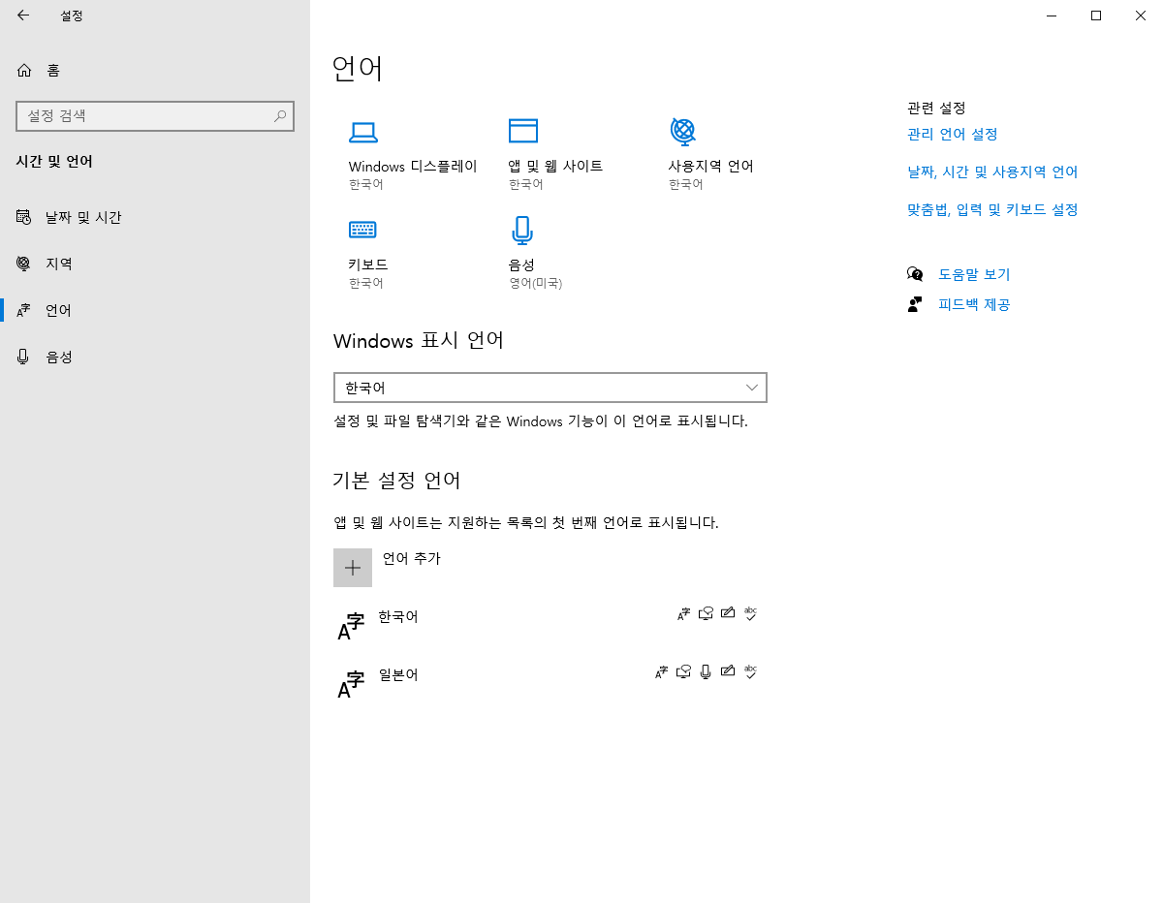Focus the 설정 검색 search field
The height and width of the screenshot is (903, 1163).
click(x=155, y=115)
